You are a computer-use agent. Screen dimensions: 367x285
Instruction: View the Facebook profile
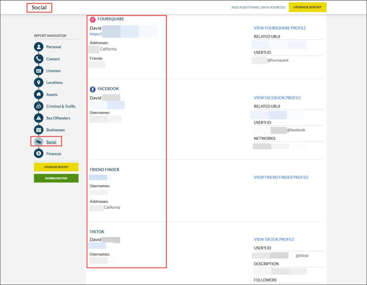click(x=277, y=98)
